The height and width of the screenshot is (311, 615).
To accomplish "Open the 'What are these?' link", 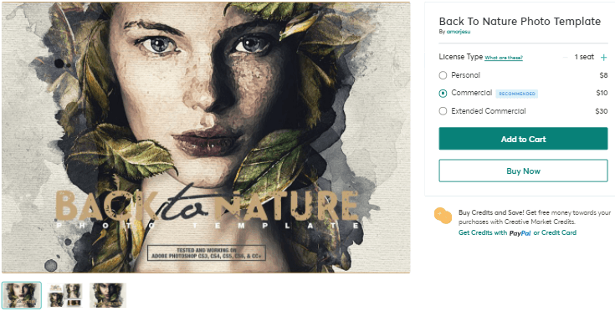I will (x=504, y=58).
